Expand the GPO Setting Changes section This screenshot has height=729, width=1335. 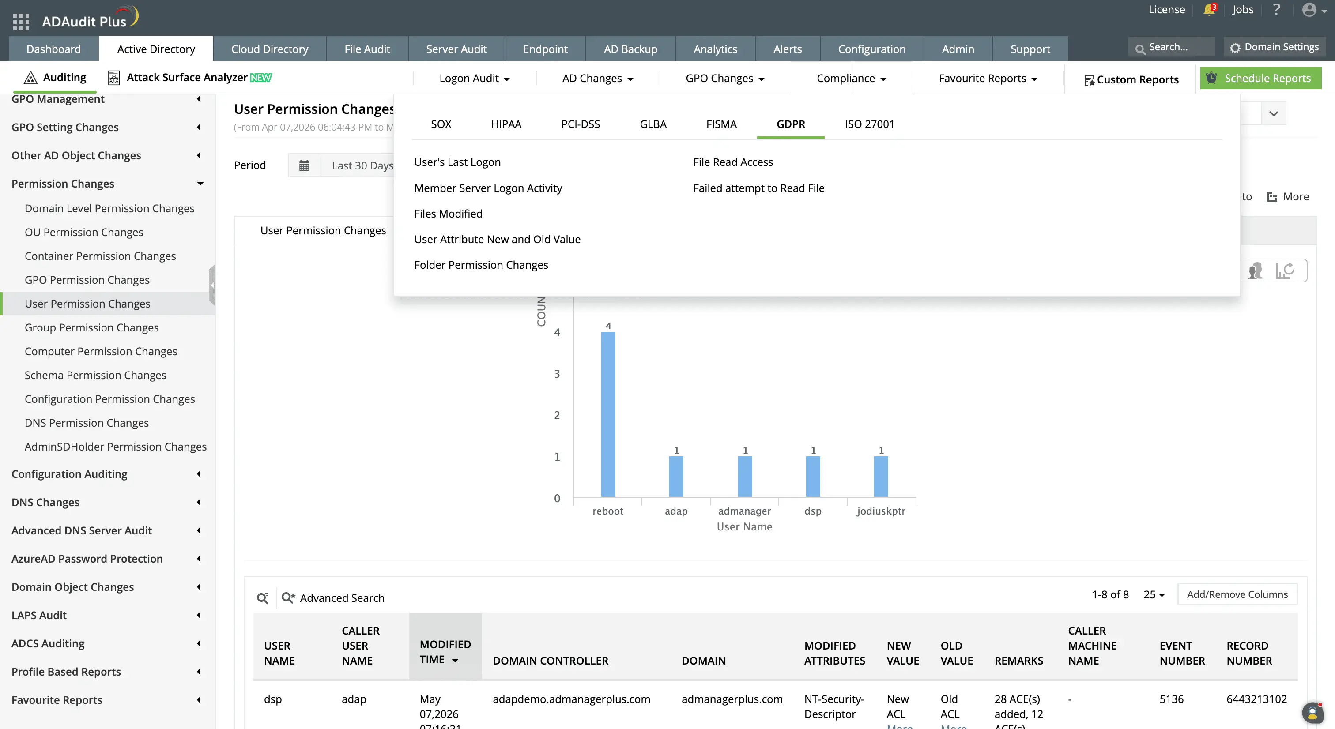click(107, 127)
